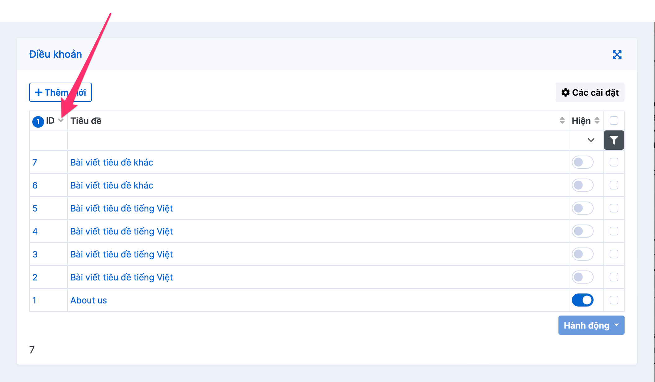Check the About us row checkbox

(x=614, y=300)
